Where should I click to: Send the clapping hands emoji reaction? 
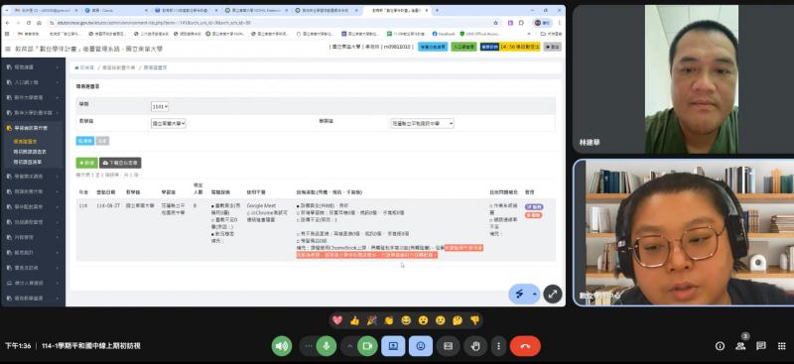(389, 320)
